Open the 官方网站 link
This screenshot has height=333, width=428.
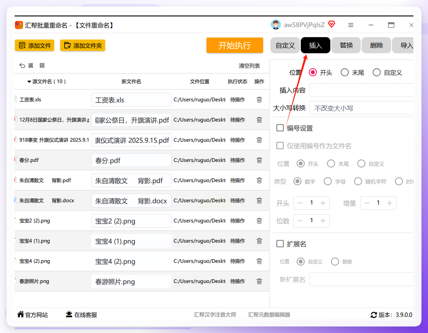tap(32, 315)
